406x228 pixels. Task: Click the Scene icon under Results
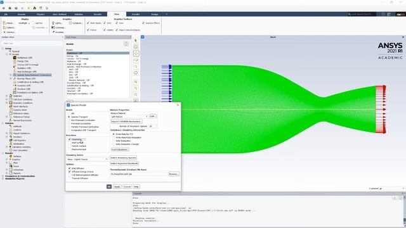[x=11, y=166]
